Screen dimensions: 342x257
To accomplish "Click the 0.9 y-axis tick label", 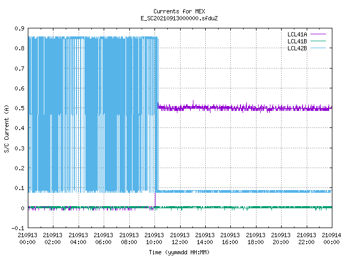I will coord(19,28).
